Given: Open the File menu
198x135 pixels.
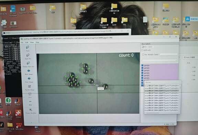Looking at the screenshot, I should coord(22,42).
